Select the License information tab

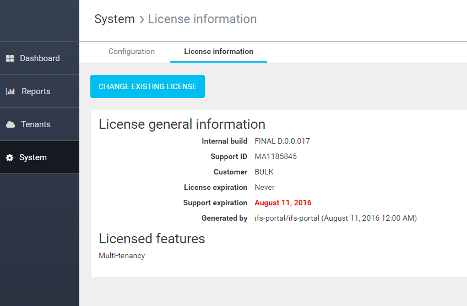(219, 51)
